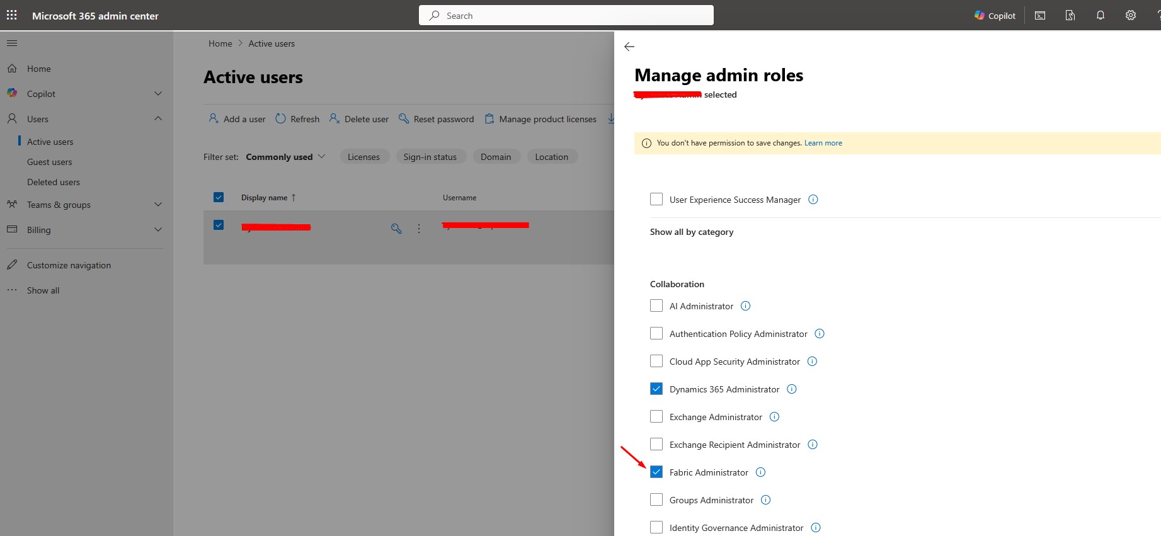This screenshot has width=1161, height=536.
Task: Open Guest users in the sidebar
Action: click(x=49, y=162)
